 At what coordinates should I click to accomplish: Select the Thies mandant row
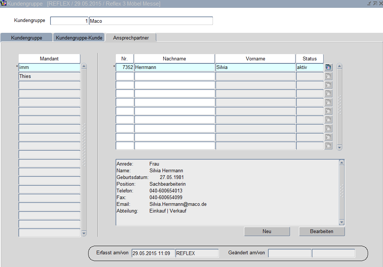pyautogui.click(x=49, y=76)
